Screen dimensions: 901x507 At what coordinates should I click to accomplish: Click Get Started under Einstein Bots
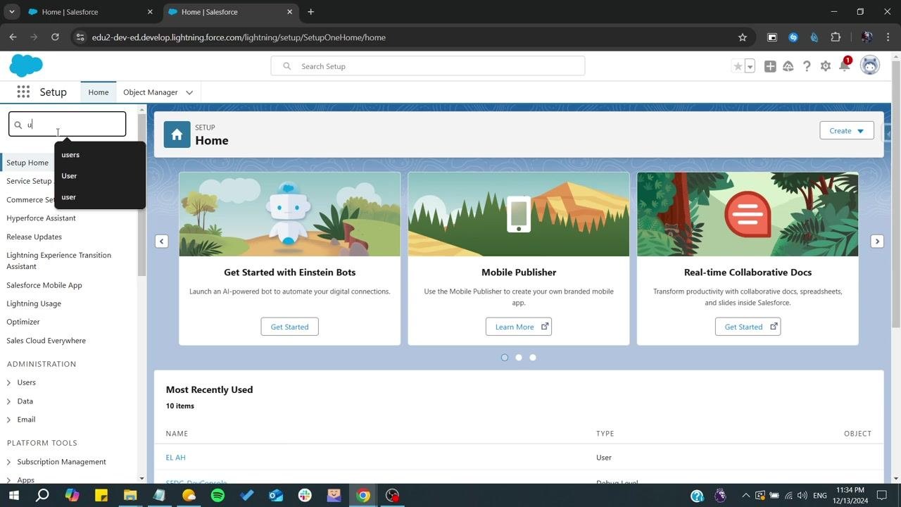click(289, 327)
